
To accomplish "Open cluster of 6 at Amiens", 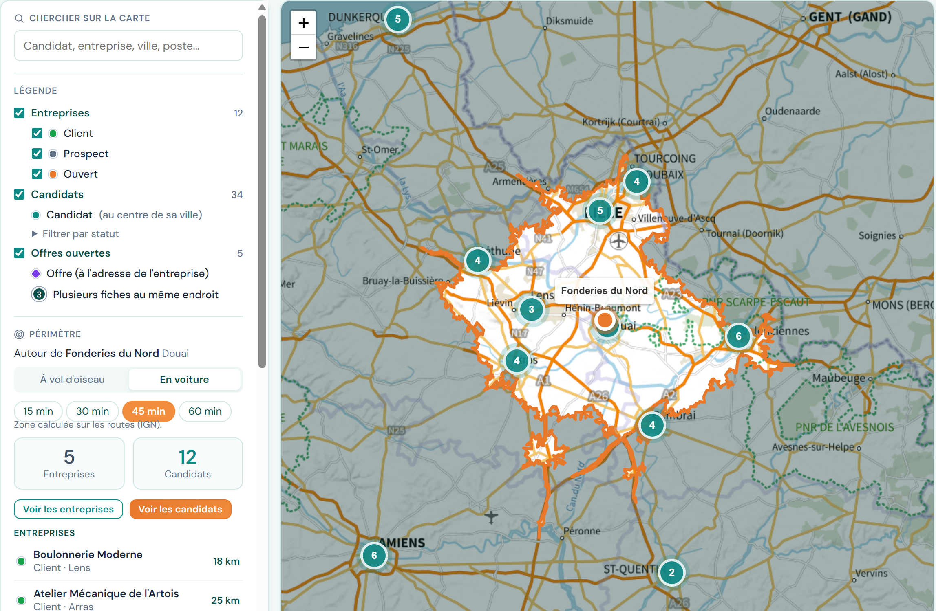I will pyautogui.click(x=374, y=555).
